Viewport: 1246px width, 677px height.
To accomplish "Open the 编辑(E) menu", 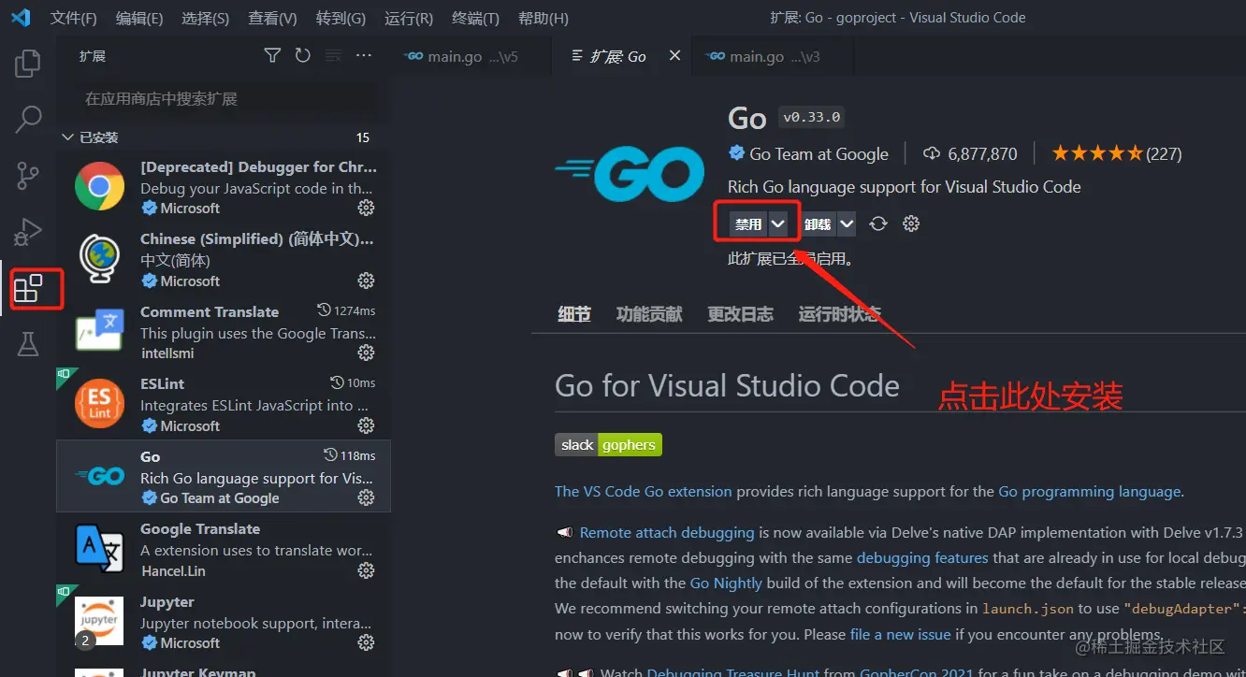I will point(139,18).
